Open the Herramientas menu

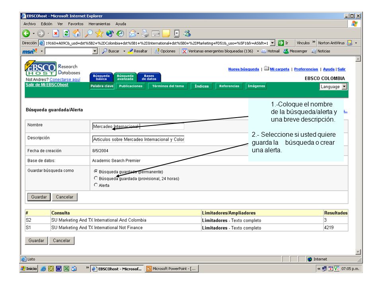coord(99,24)
